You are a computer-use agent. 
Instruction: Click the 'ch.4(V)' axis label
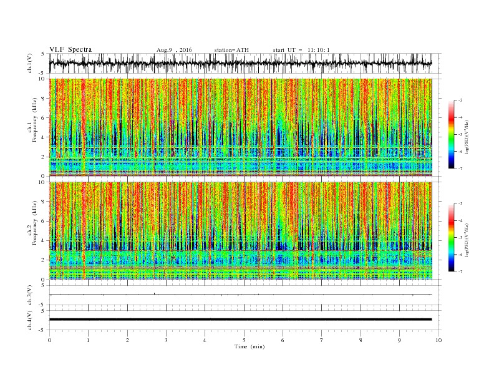[30, 320]
